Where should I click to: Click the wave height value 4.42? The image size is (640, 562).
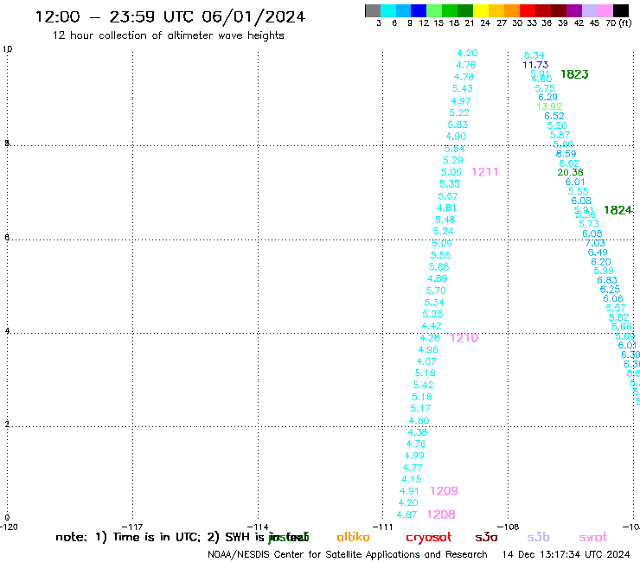click(432, 326)
